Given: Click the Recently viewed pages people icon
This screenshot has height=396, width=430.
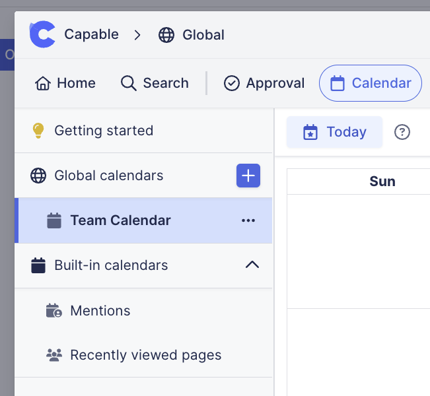Looking at the screenshot, I should 54,355.
